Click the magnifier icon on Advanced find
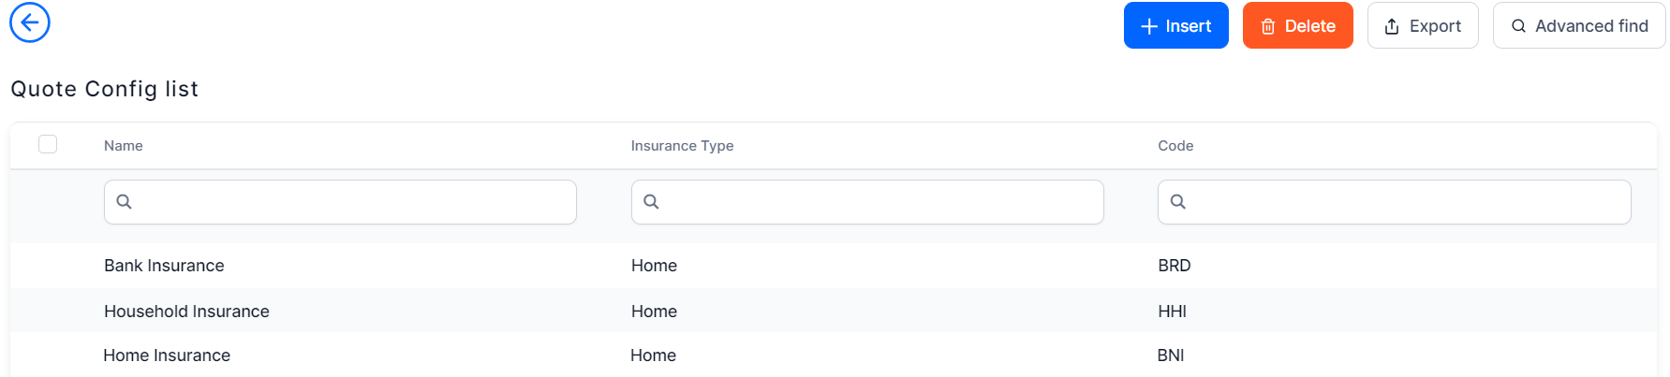 (x=1519, y=26)
